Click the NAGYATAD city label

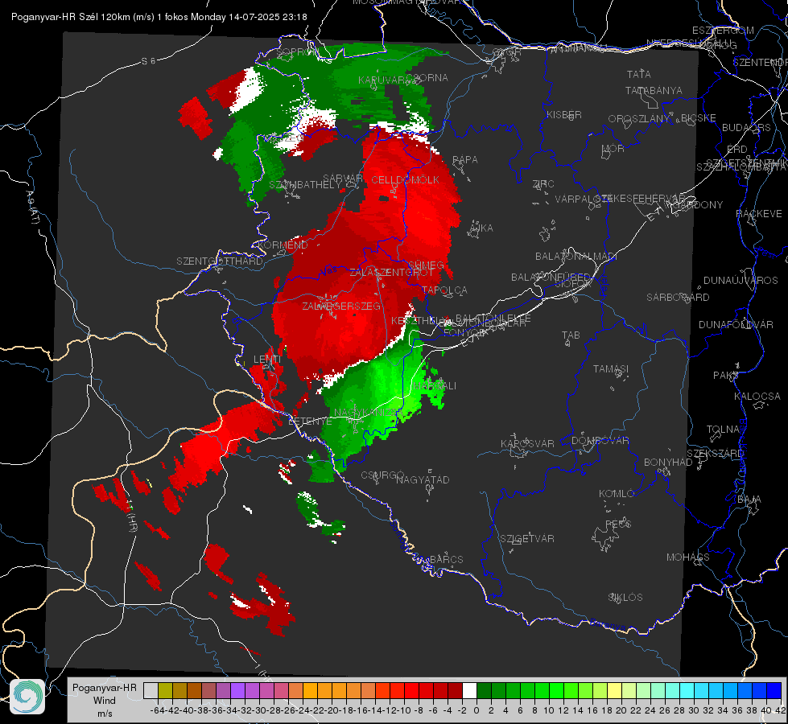pyautogui.click(x=423, y=479)
